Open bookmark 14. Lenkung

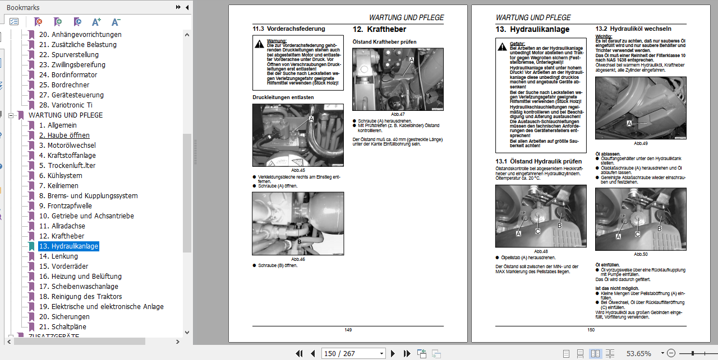pyautogui.click(x=58, y=256)
